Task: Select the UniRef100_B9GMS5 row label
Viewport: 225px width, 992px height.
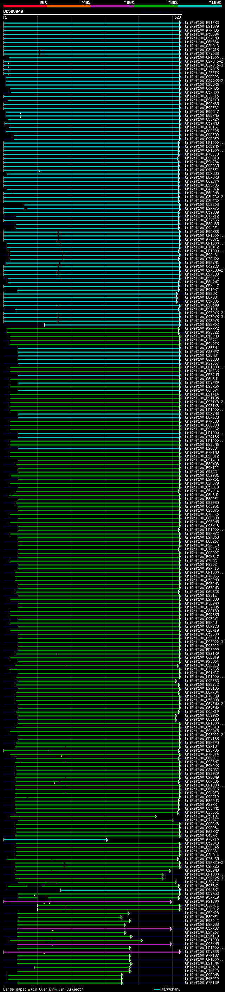Action: (201, 104)
